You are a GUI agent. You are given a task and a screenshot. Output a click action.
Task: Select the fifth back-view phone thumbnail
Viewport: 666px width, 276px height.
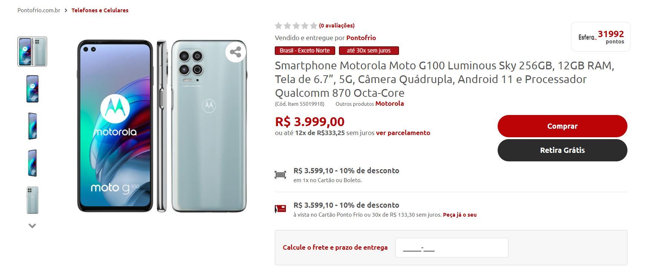(x=32, y=200)
